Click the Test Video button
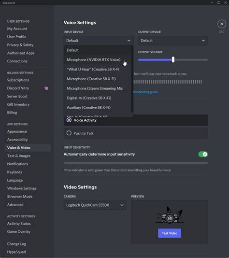Viewport: 229px width, 258px height. click(x=170, y=233)
